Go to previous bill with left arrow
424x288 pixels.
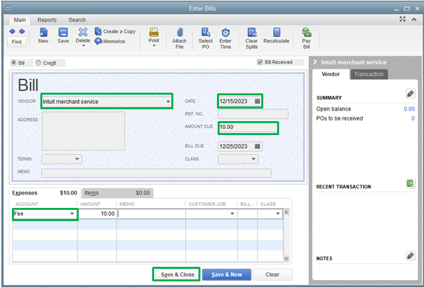click(12, 32)
